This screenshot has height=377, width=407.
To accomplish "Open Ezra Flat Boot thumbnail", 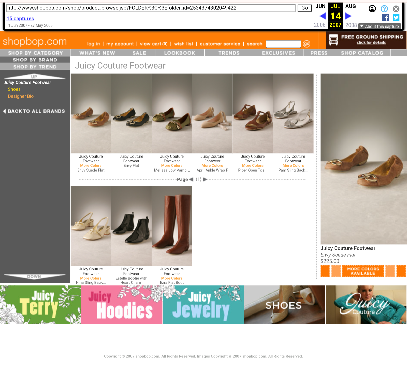I will (172, 226).
